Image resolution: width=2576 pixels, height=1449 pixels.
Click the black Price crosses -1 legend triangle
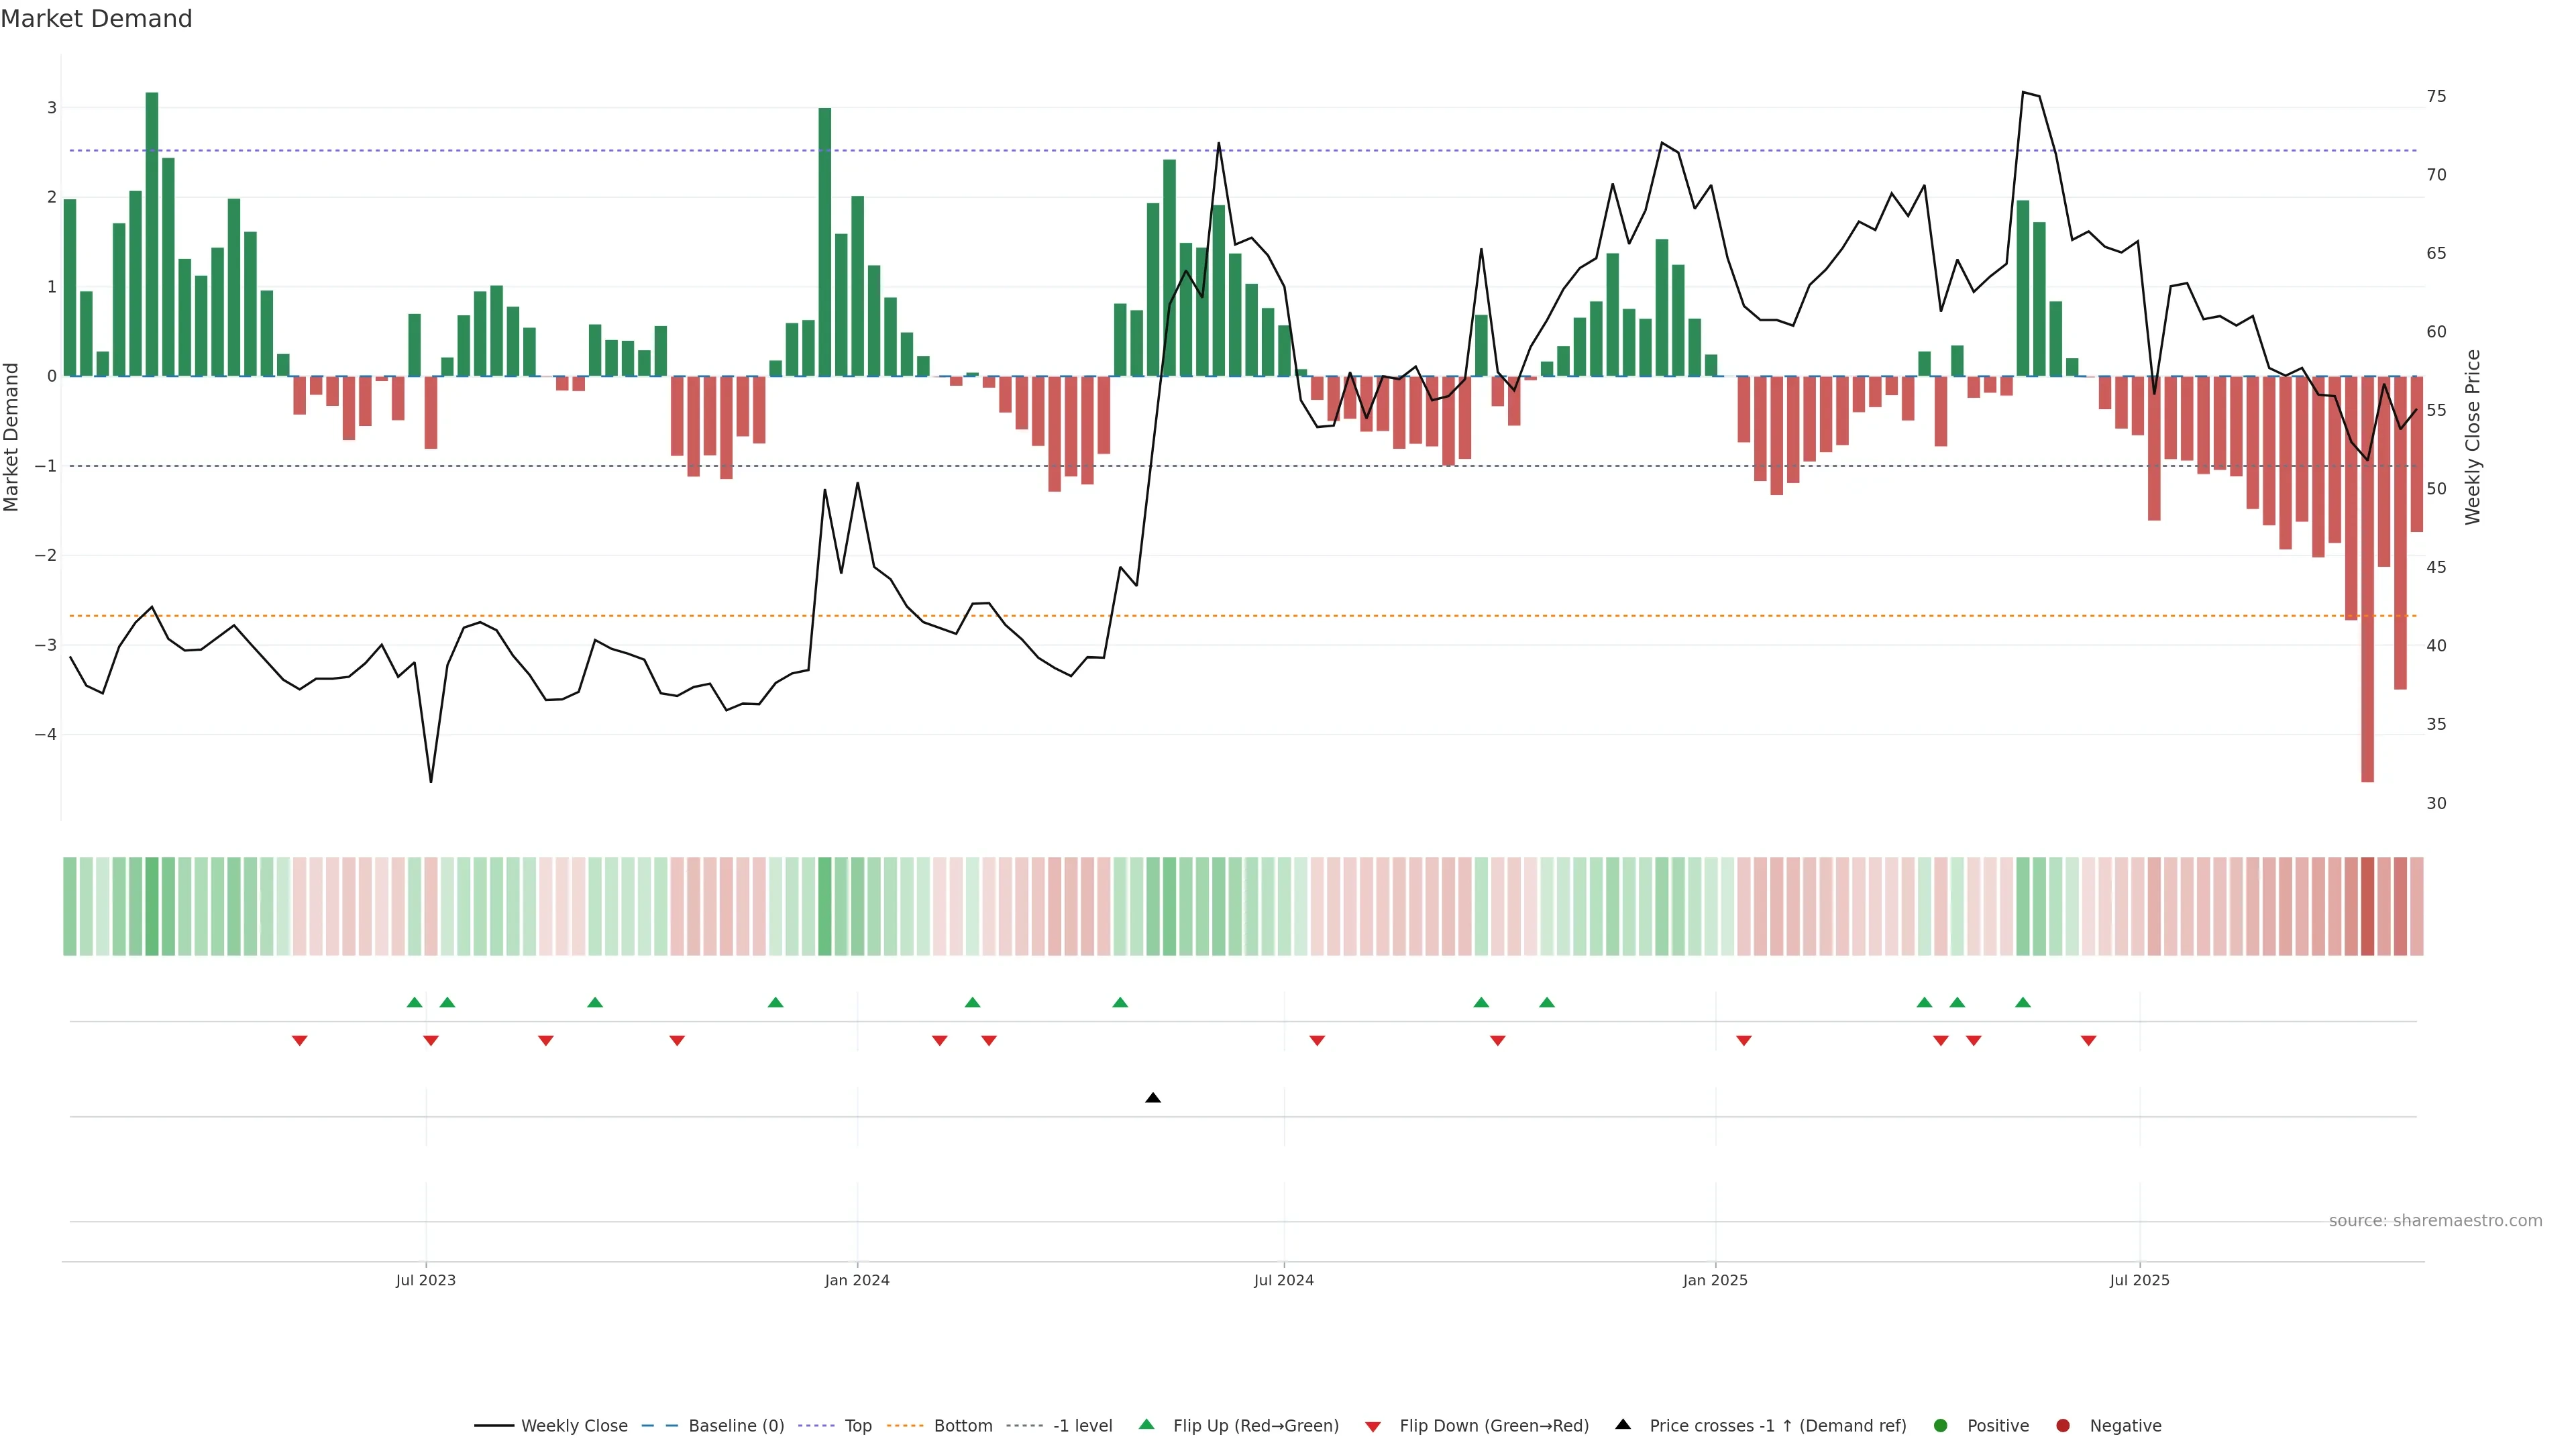[x=1623, y=1425]
